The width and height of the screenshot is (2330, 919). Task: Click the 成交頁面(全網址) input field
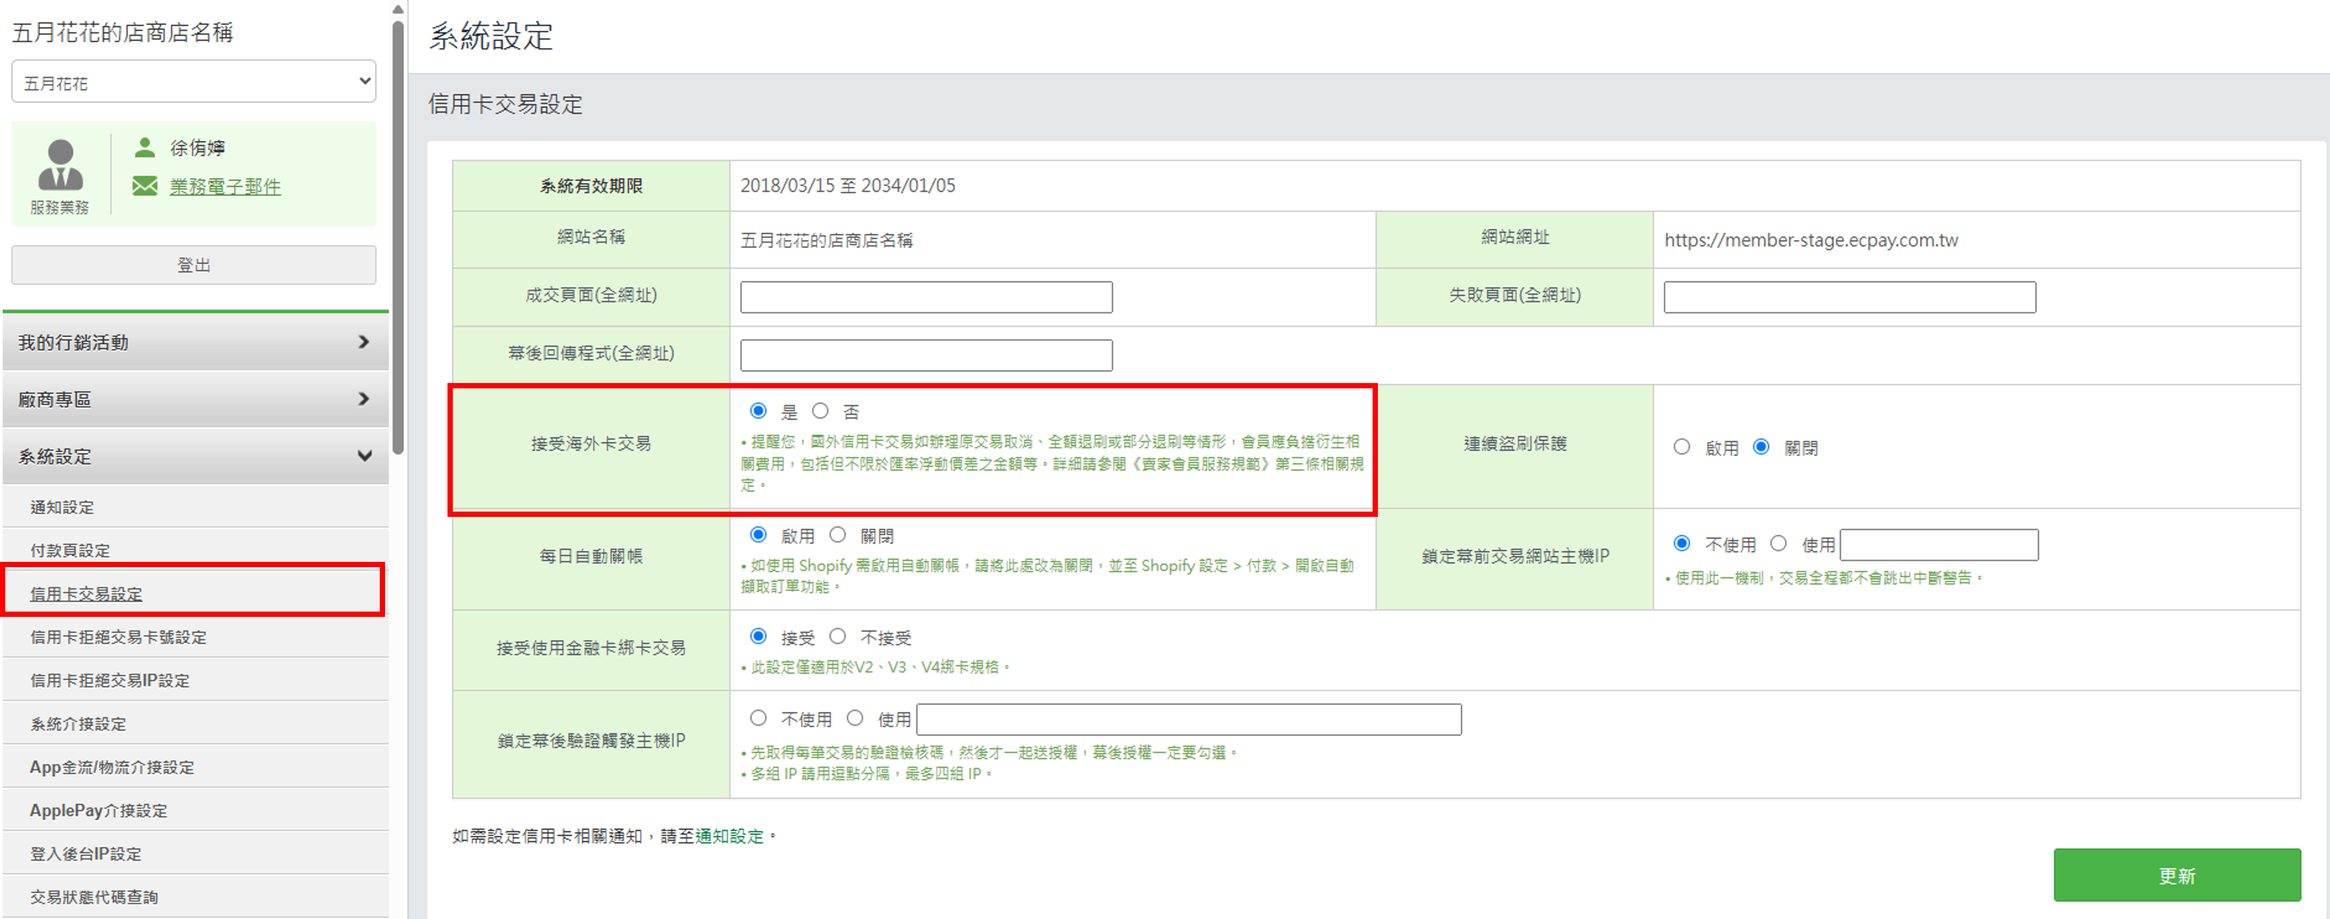[x=925, y=297]
